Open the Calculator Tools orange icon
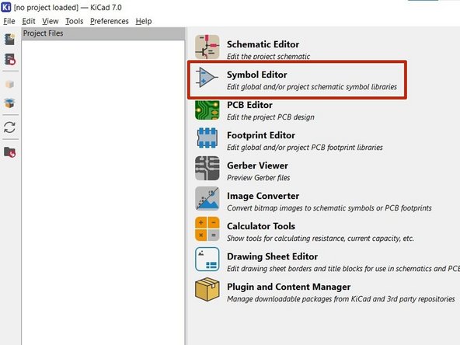460x345 pixels. (207, 228)
